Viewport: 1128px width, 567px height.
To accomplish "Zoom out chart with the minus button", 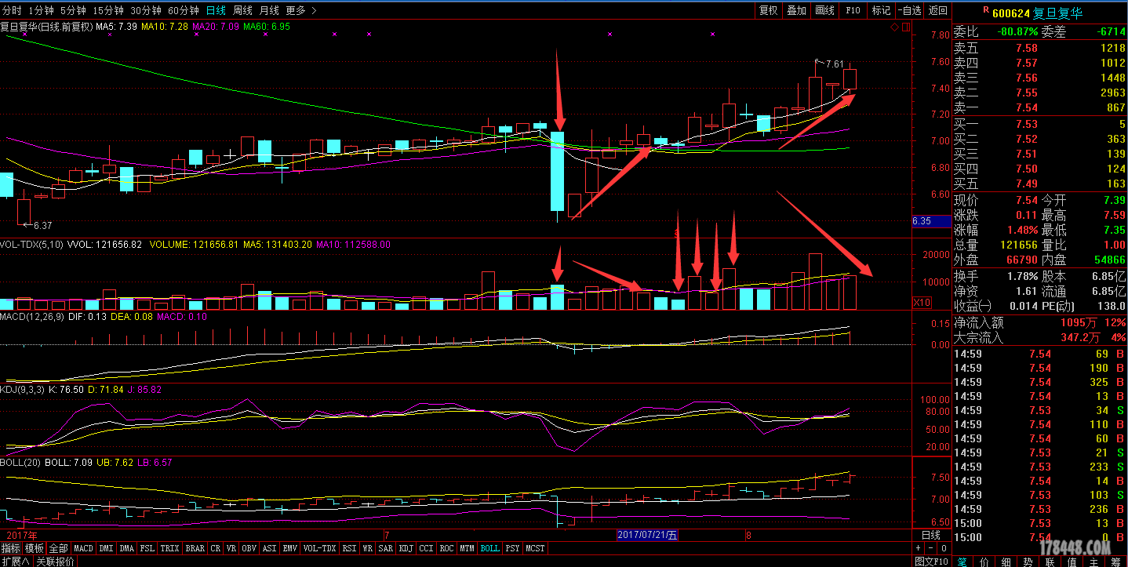I will tap(932, 548).
